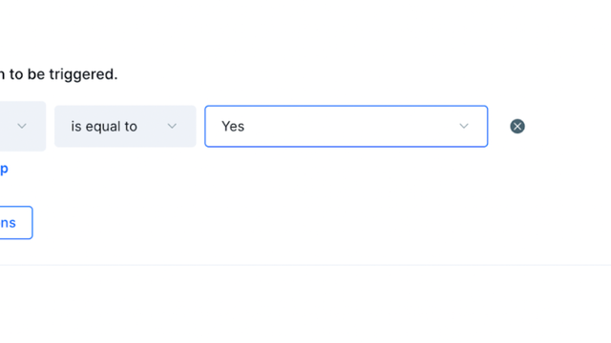Click the blue text link under the condition row
The width and height of the screenshot is (611, 343).
(4, 169)
